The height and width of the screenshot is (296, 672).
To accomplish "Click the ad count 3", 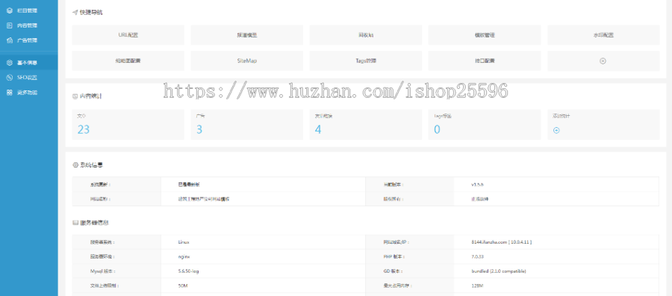I will [199, 129].
